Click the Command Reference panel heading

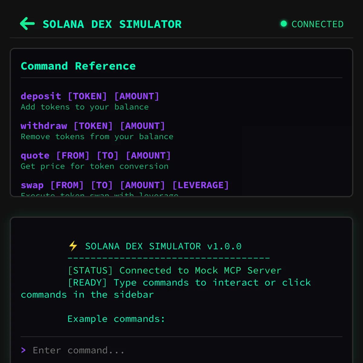(x=78, y=66)
